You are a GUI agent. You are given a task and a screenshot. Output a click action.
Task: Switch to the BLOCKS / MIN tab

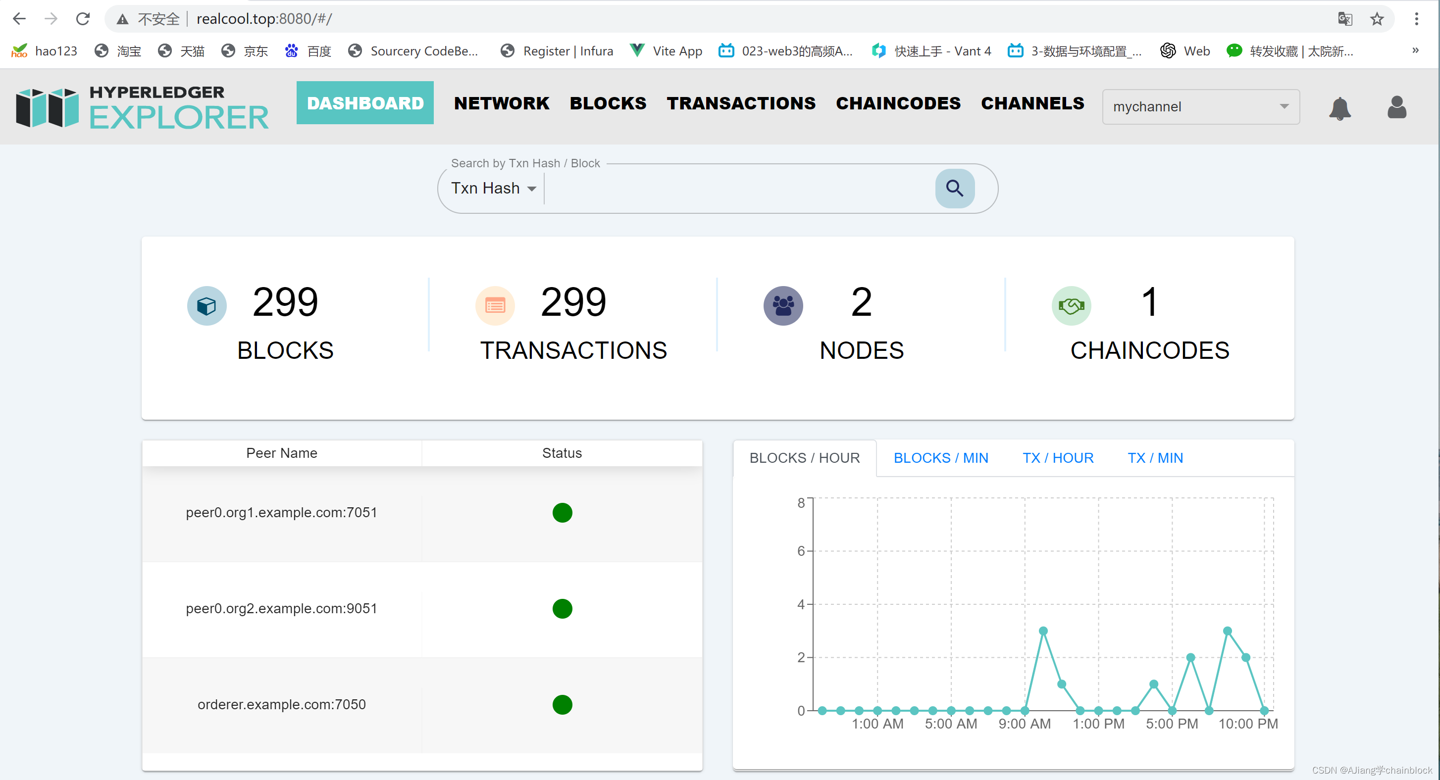940,458
